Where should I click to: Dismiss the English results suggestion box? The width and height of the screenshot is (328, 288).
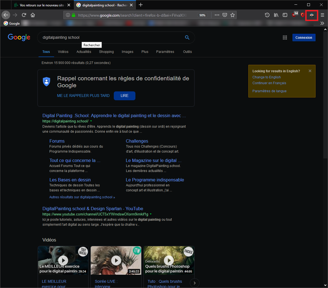(310, 71)
